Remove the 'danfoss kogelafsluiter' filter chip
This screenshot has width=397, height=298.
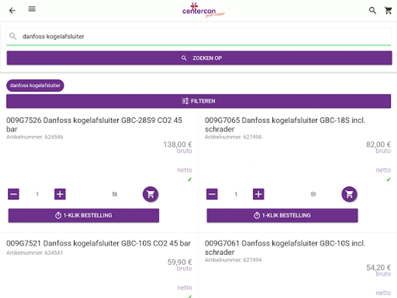(35, 85)
